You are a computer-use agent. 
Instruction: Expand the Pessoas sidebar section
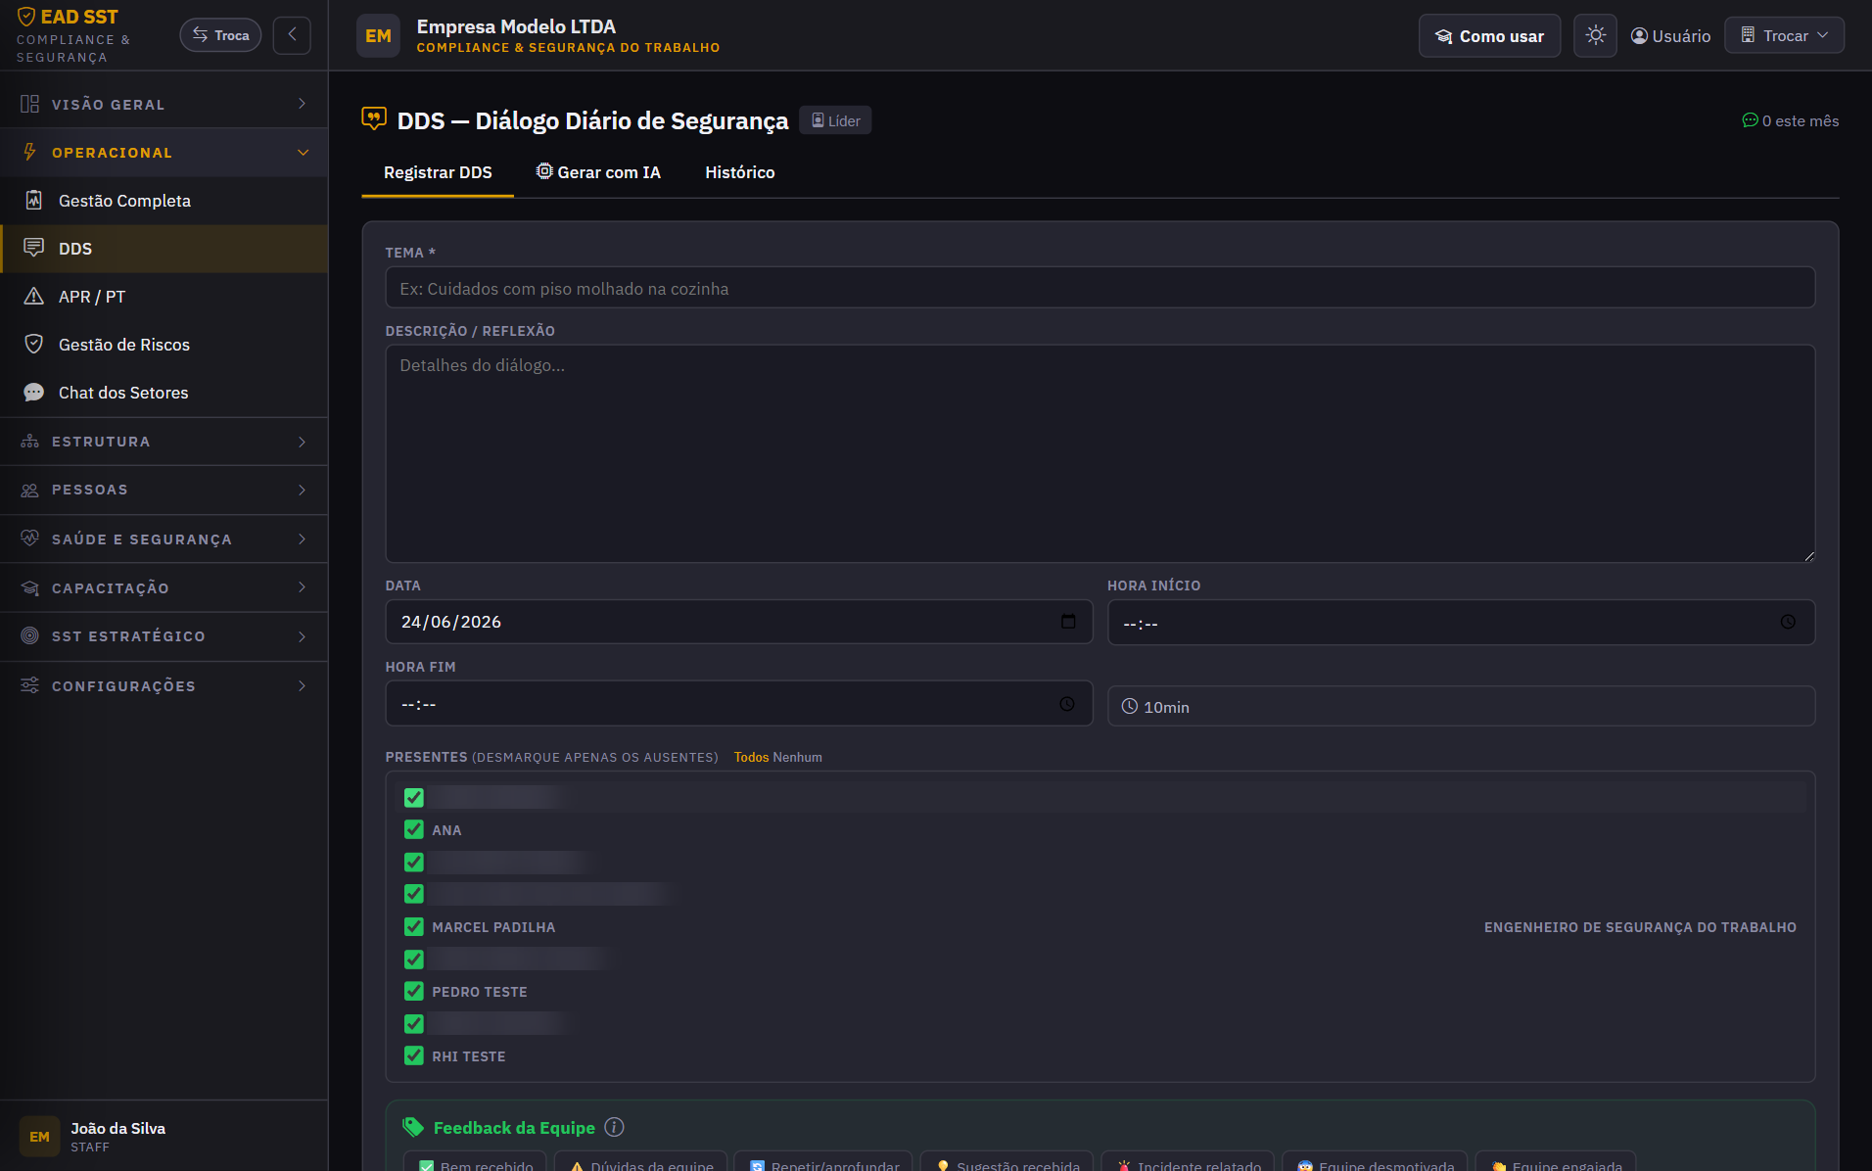(164, 490)
